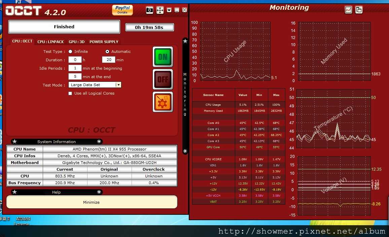Focus the idle minutes at the beginning field

coord(75,68)
